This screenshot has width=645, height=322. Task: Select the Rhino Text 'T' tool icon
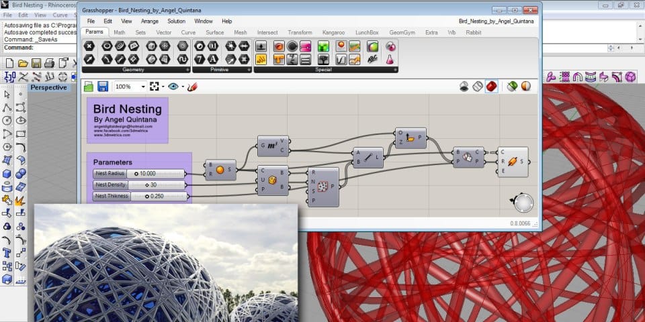[x=7, y=252]
